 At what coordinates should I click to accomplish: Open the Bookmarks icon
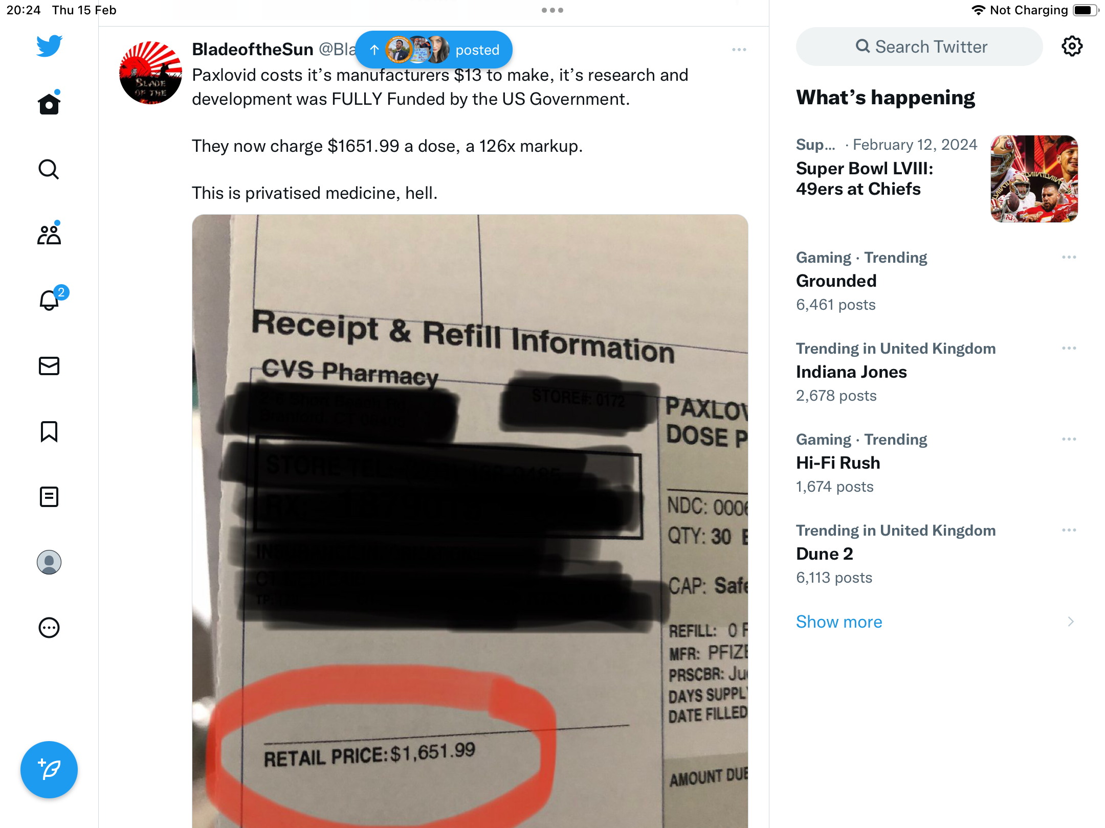pos(49,431)
